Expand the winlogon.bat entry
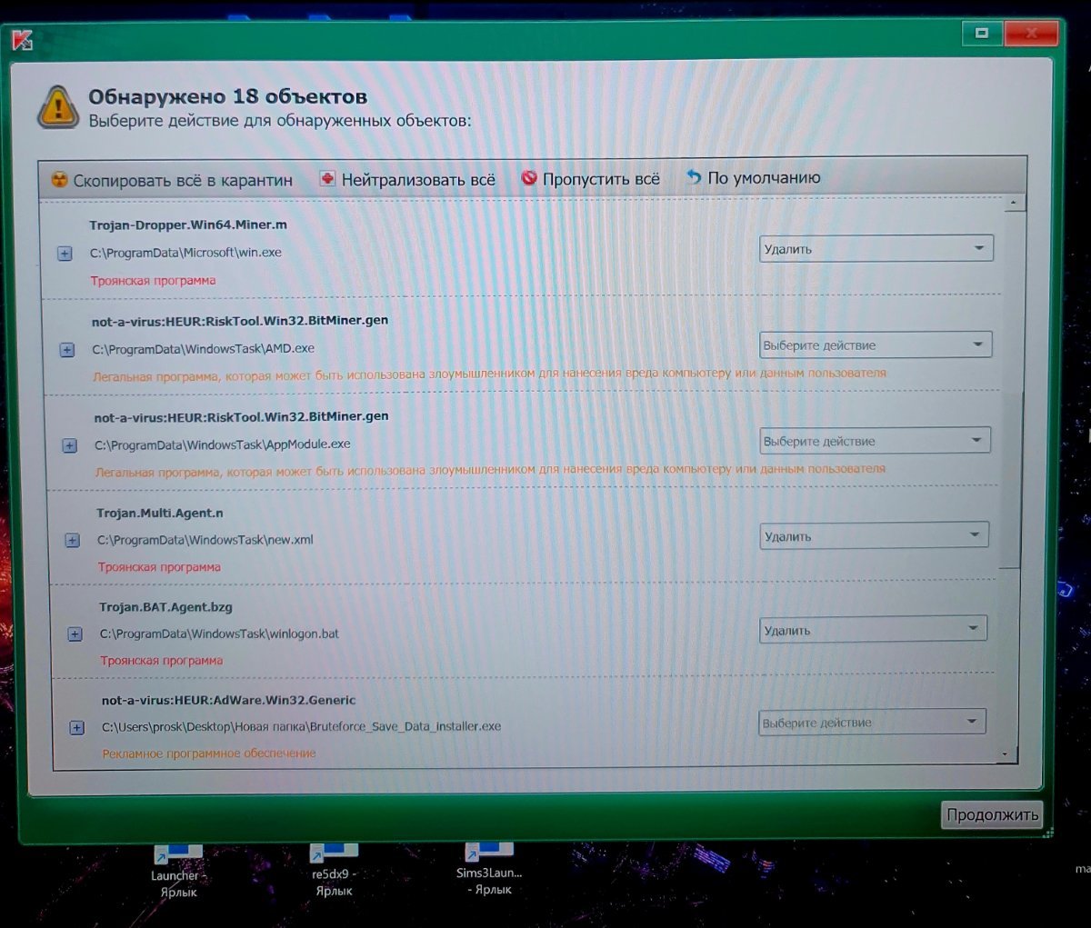The image size is (1091, 928). coord(75,634)
